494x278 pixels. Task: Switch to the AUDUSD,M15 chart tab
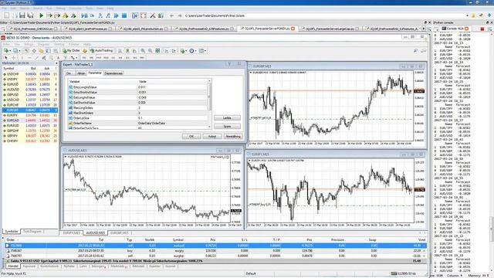click(96, 233)
